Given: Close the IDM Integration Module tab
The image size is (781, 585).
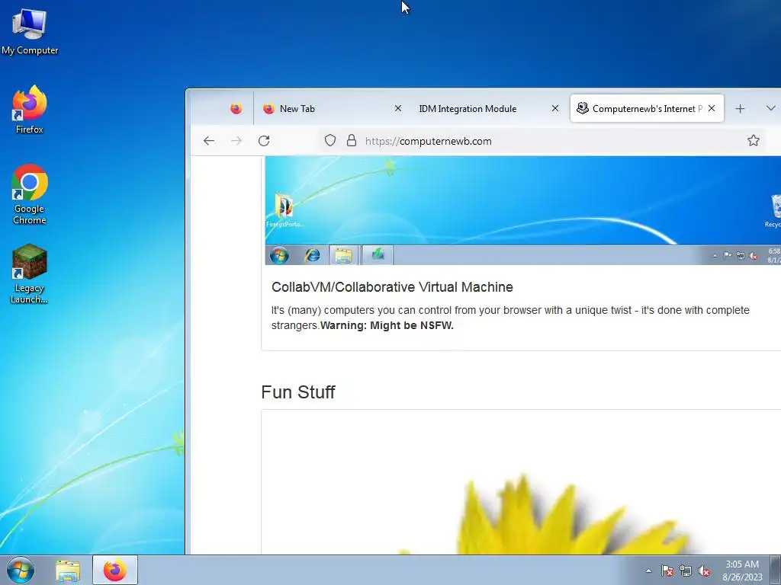Looking at the screenshot, I should coord(555,108).
